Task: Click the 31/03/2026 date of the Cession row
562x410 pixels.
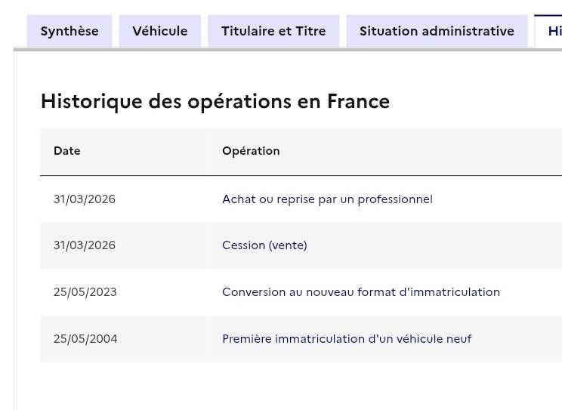Action: coord(85,245)
